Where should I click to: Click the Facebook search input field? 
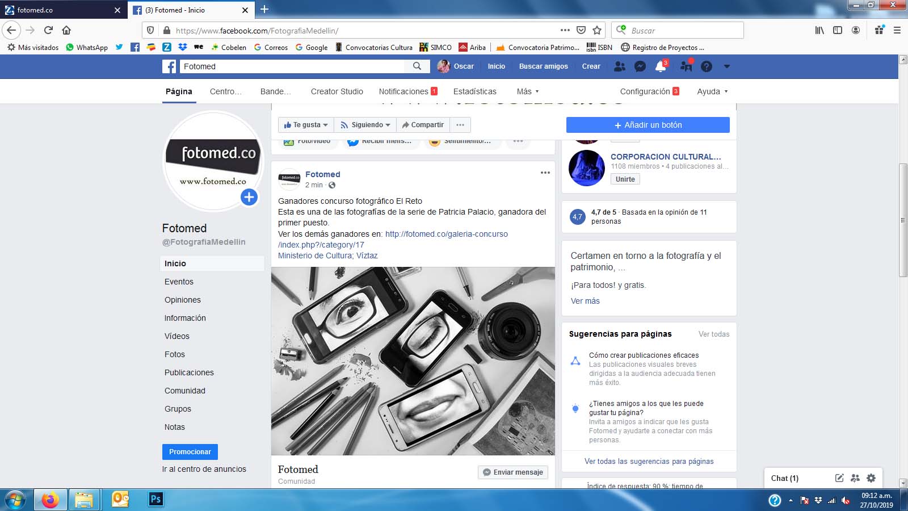(292, 66)
